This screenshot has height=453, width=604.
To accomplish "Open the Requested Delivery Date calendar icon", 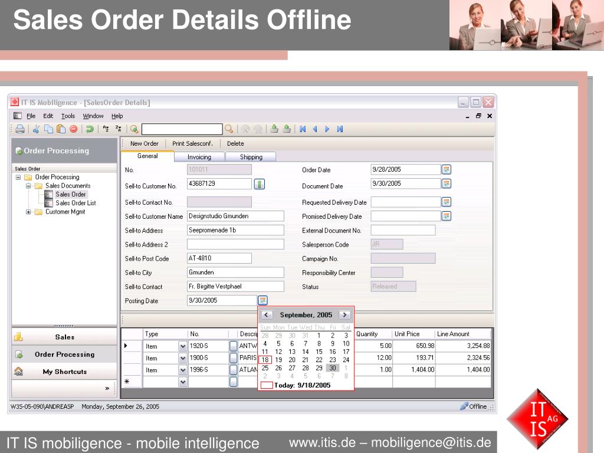I will [x=446, y=202].
